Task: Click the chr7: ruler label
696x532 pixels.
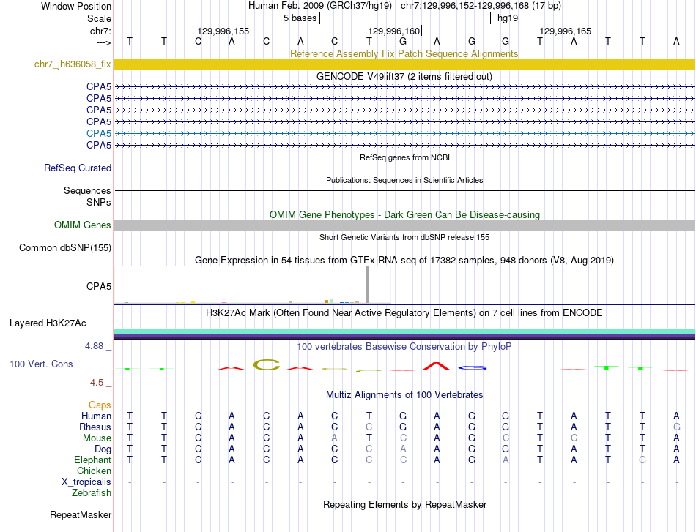Action: coord(100,31)
